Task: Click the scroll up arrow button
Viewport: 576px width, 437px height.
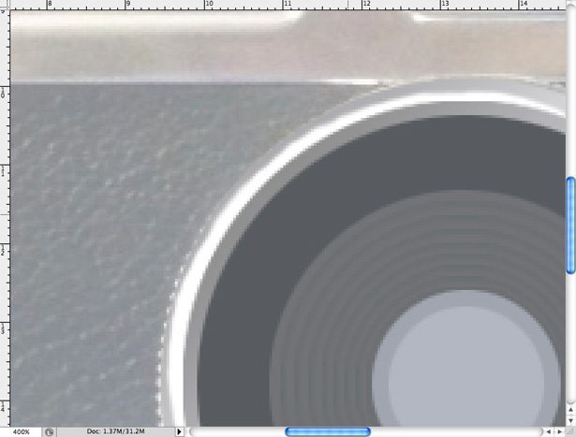Action: pyautogui.click(x=571, y=410)
